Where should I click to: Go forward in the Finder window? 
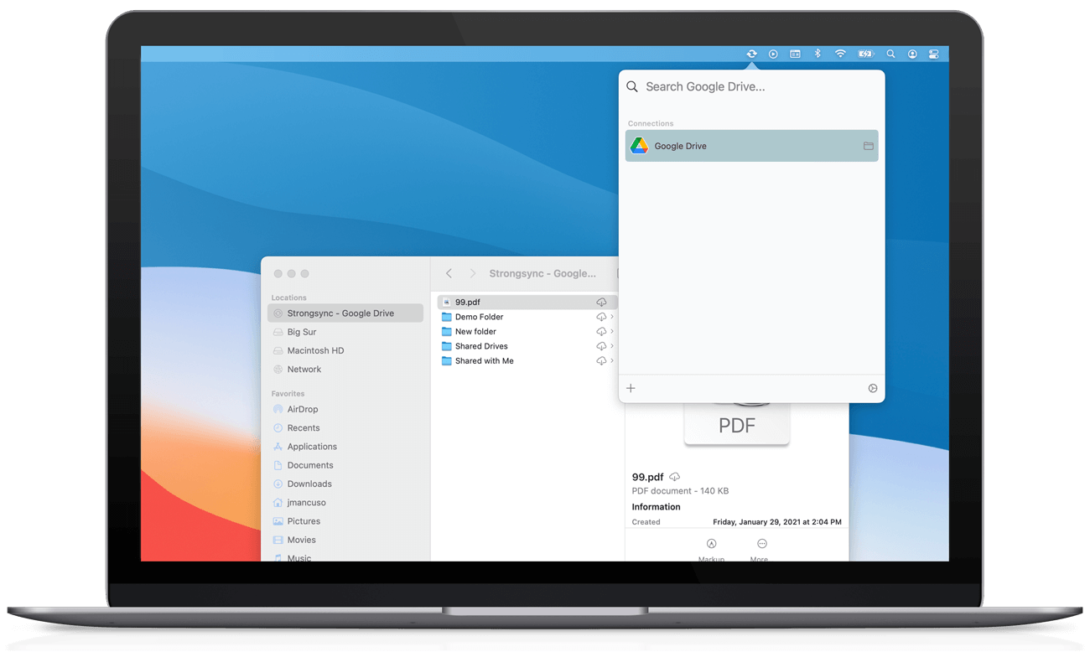(x=472, y=273)
